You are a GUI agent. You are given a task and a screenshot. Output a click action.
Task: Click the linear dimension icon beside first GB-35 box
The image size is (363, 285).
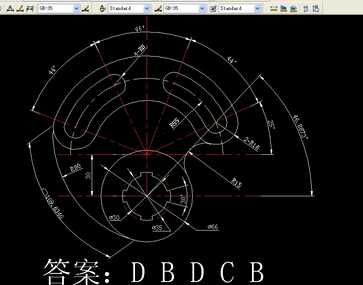click(x=30, y=9)
